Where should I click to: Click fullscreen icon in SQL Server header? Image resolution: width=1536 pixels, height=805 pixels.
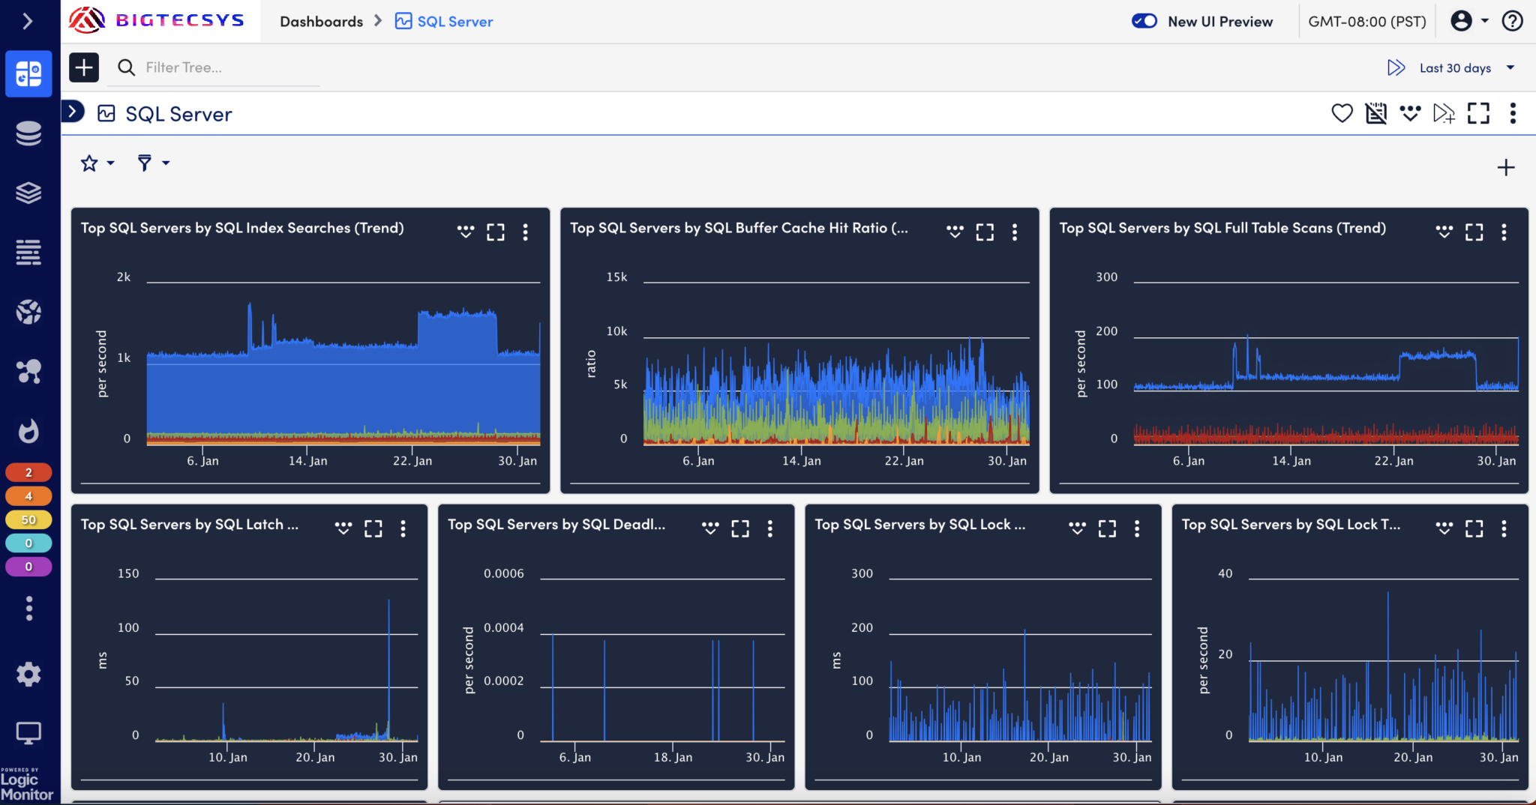tap(1478, 113)
